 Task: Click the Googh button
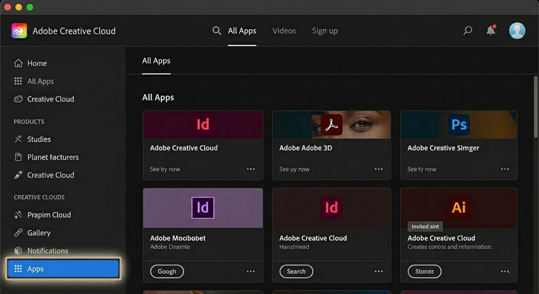[167, 271]
